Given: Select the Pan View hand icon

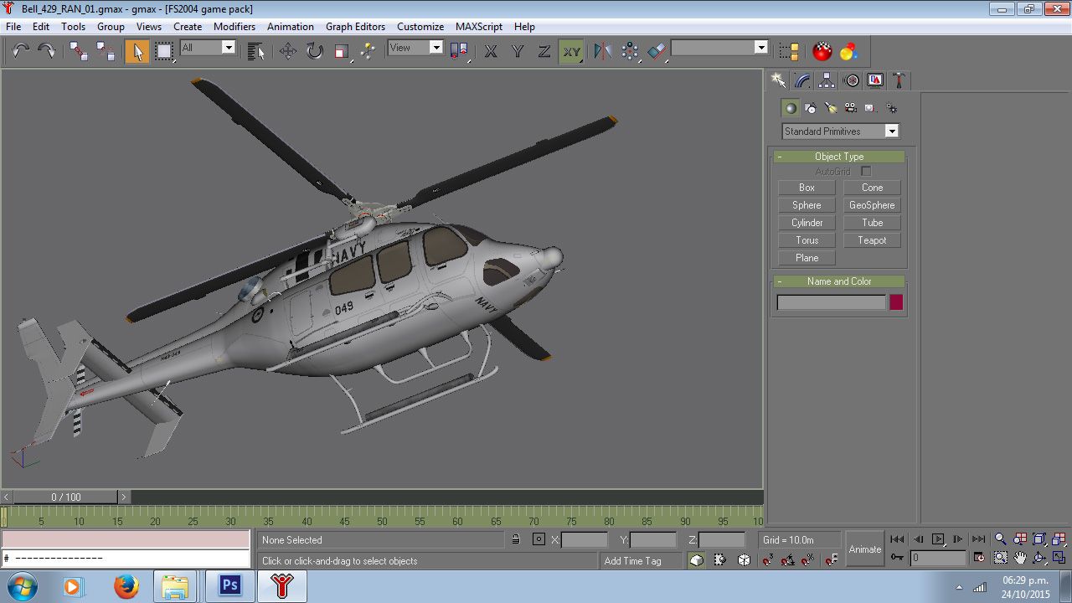Looking at the screenshot, I should point(1020,557).
